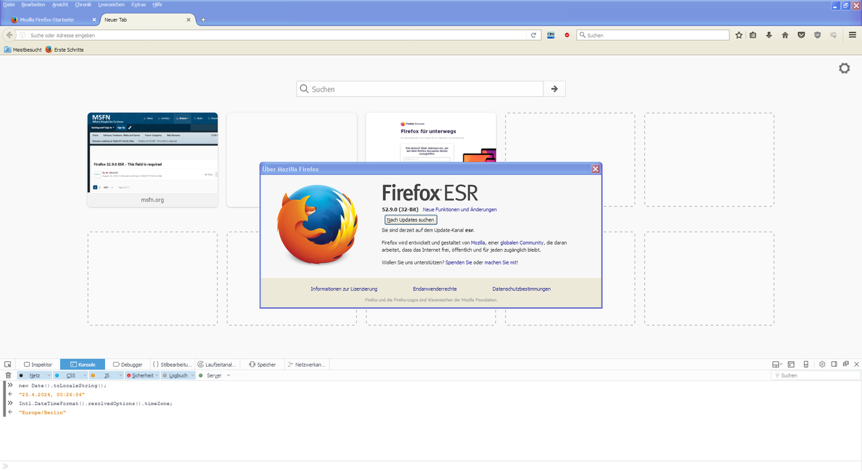Go to the Home page icon

point(785,35)
